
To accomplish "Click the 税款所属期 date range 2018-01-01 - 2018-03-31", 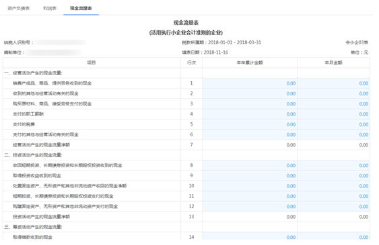I will coord(234,42).
